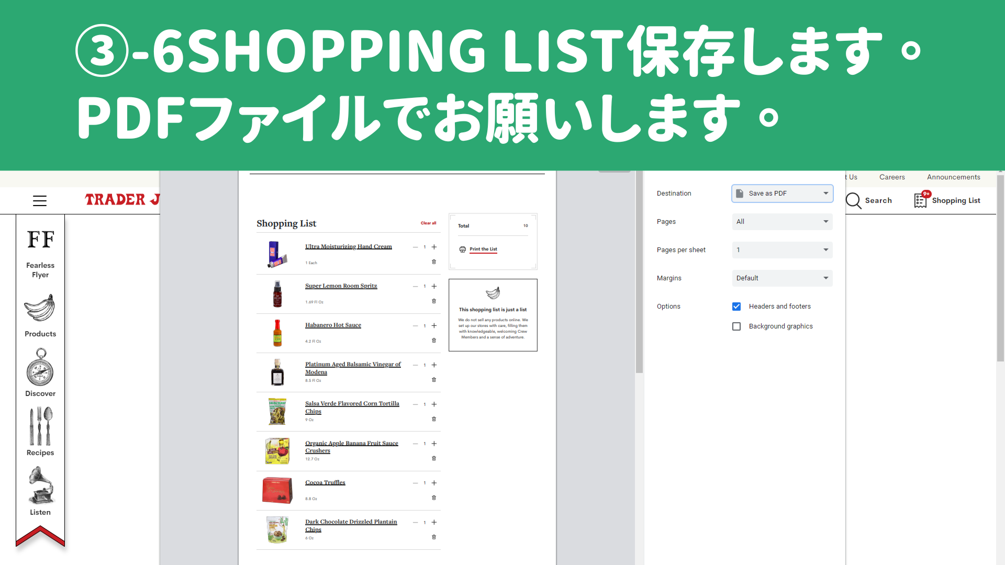Click Hand Cream product thumbnail
Image resolution: width=1005 pixels, height=565 pixels.
277,254
